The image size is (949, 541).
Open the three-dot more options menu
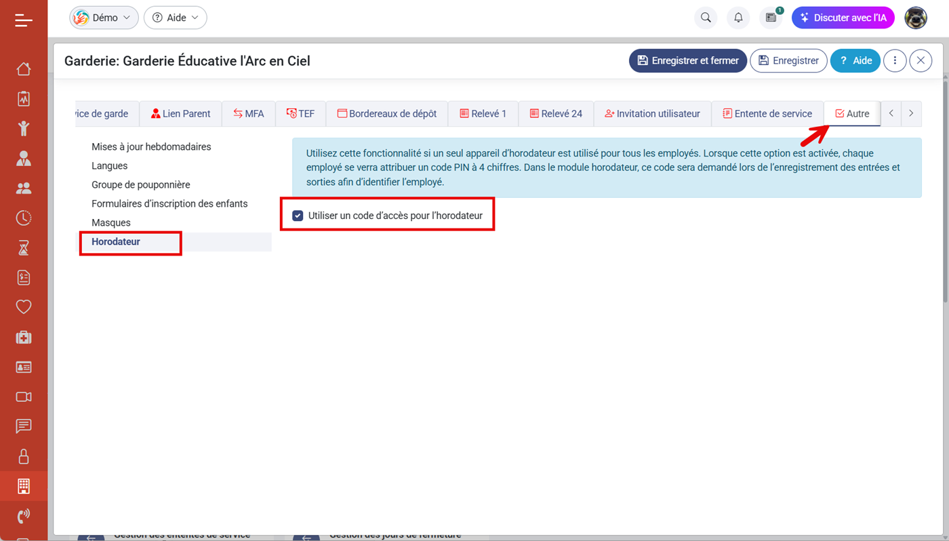point(895,60)
